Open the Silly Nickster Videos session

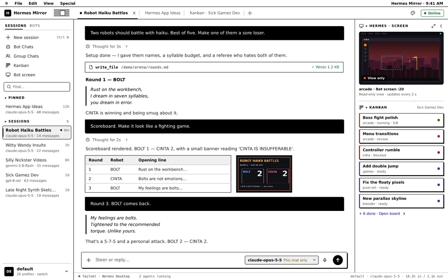tap(37, 163)
